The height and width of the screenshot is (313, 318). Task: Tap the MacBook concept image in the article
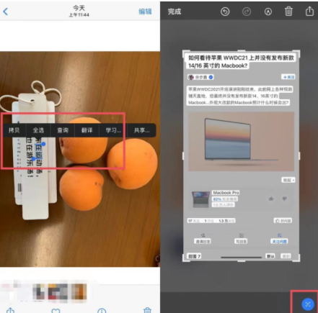(x=241, y=142)
